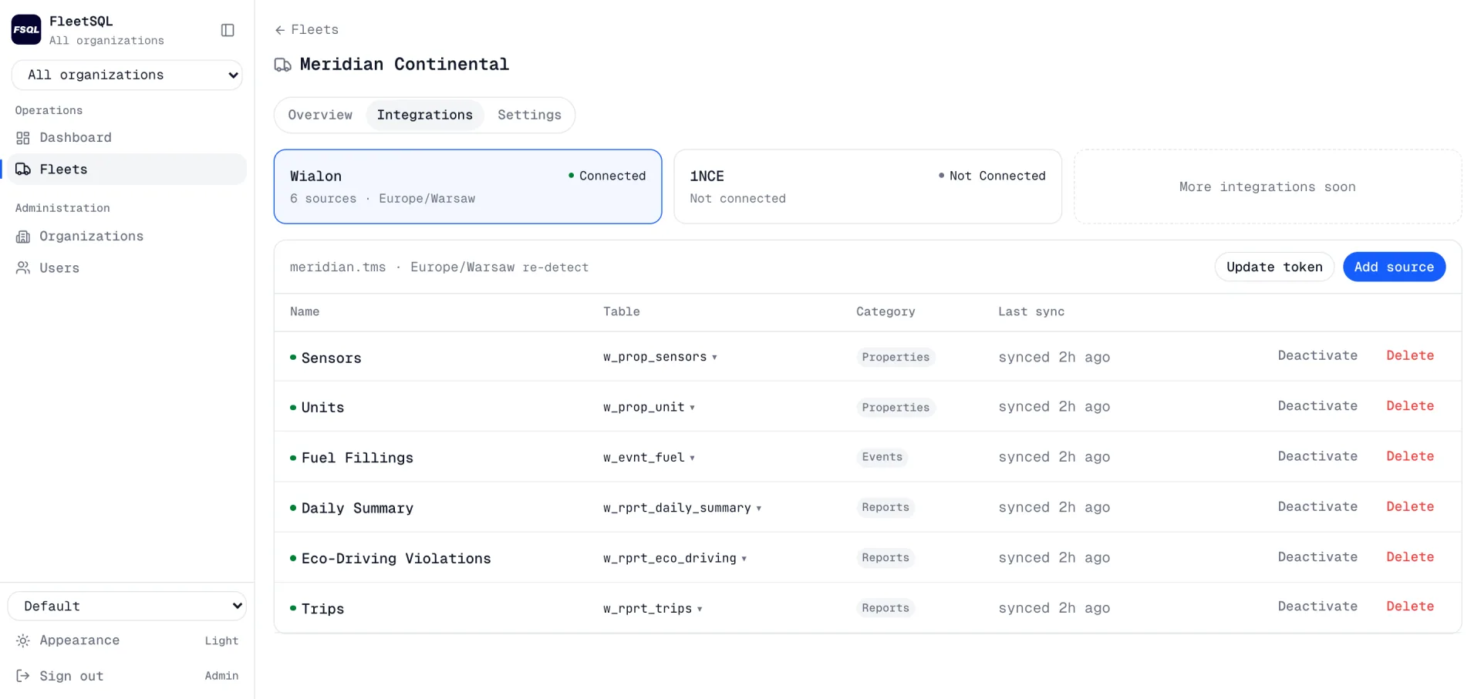Click the Appearance sun icon
Image resolution: width=1481 pixels, height=699 pixels.
23,640
